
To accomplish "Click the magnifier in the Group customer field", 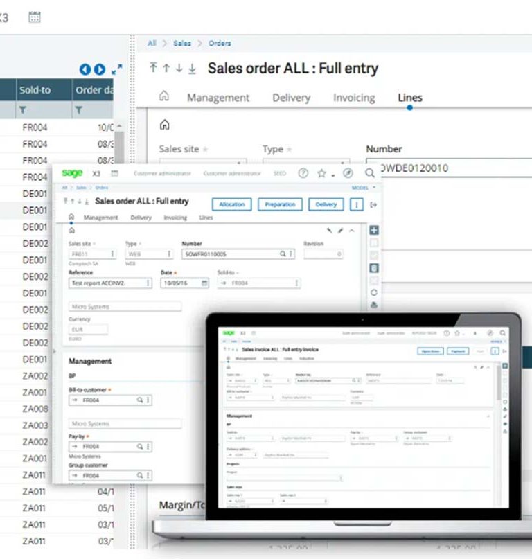I will (140, 475).
